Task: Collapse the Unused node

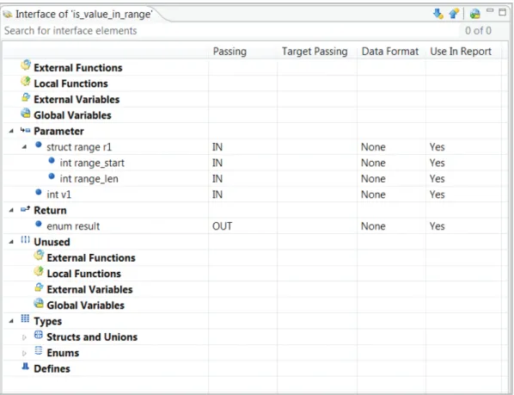Action: pos(11,242)
